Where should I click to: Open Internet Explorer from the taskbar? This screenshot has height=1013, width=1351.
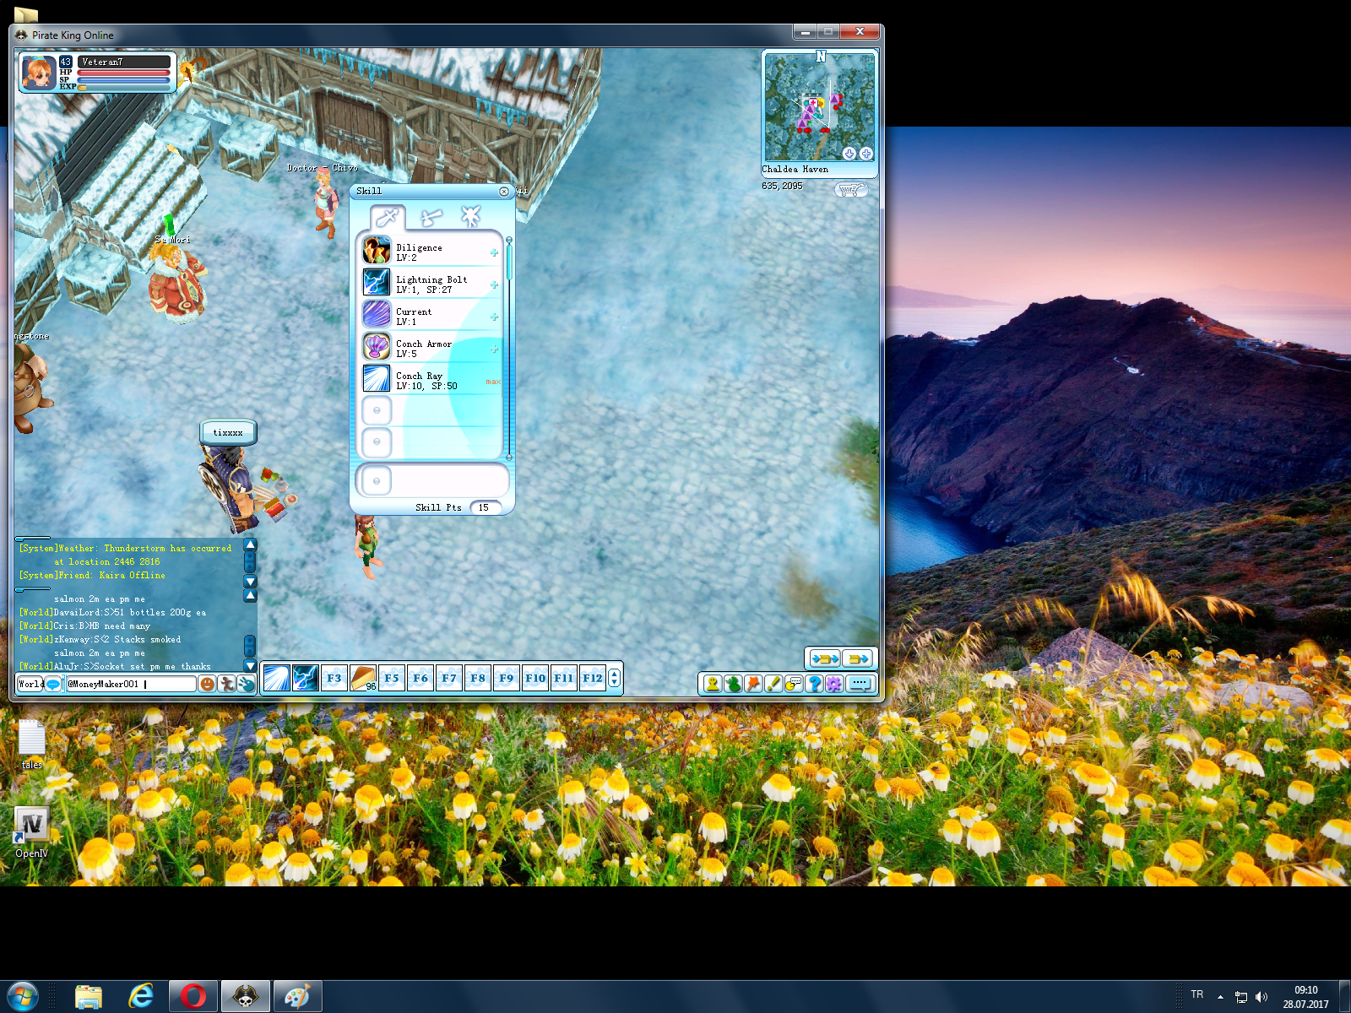(141, 997)
